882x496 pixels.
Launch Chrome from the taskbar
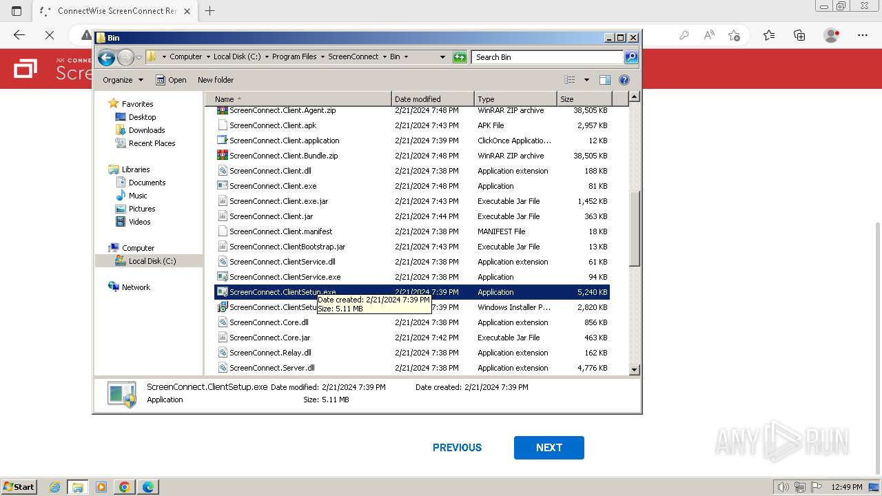[x=125, y=487]
